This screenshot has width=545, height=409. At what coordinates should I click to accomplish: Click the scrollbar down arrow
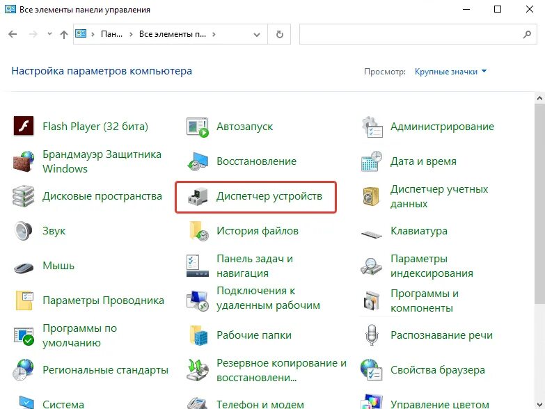(539, 404)
